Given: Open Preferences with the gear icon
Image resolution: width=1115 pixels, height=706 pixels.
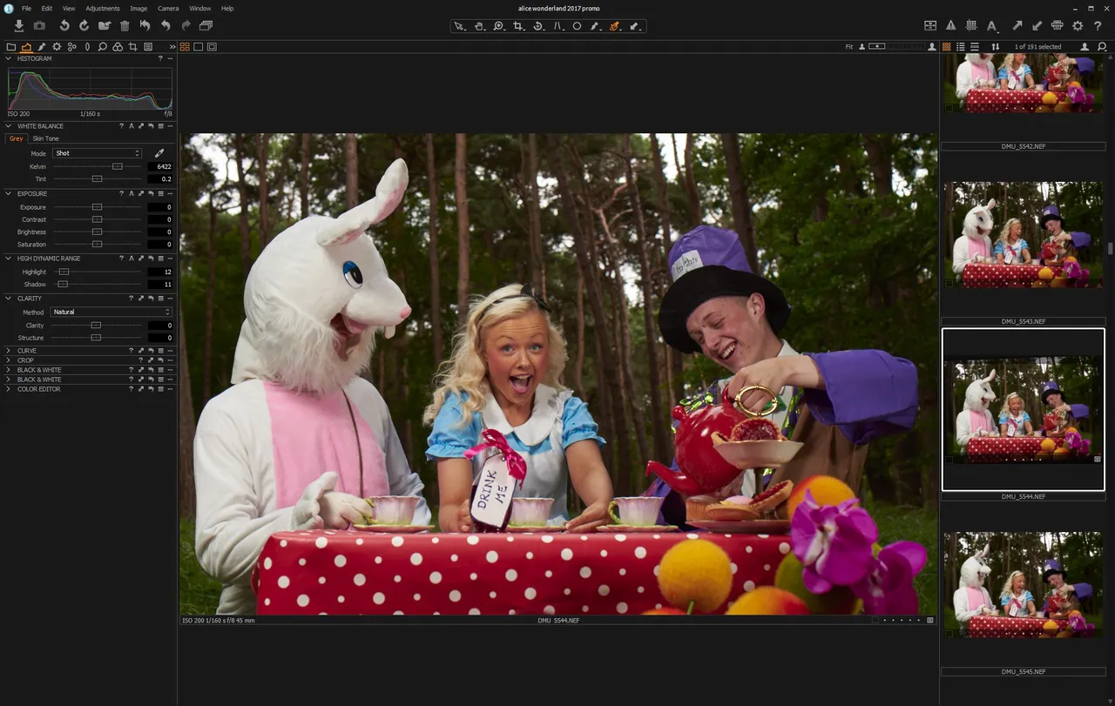Looking at the screenshot, I should coord(1078,26).
